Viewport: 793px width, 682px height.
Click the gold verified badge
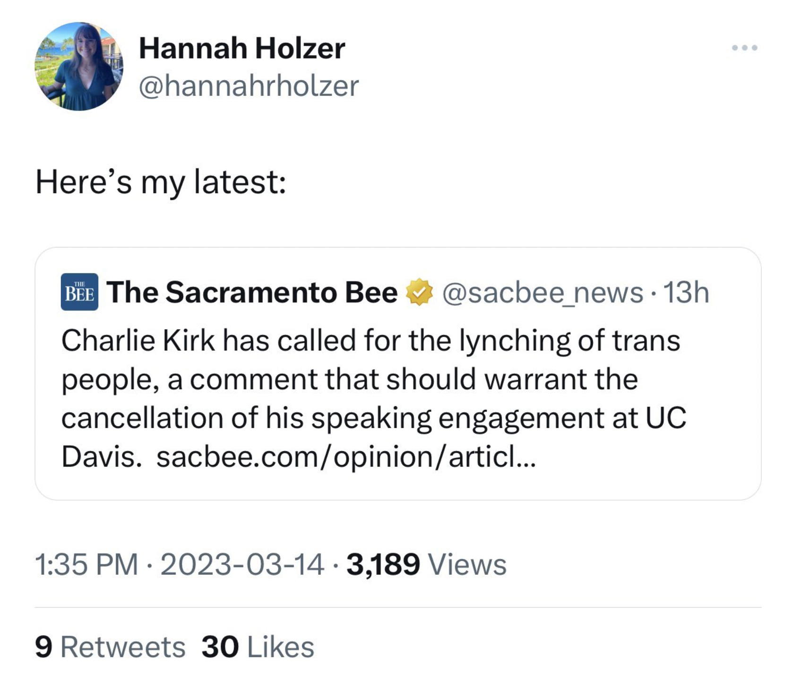pyautogui.click(x=419, y=292)
